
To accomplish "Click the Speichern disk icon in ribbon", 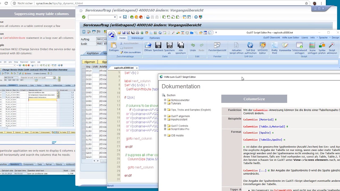I will pyautogui.click(x=158, y=47).
